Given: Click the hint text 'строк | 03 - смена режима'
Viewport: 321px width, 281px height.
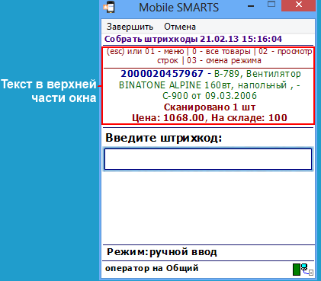Looking at the screenshot, I should pyautogui.click(x=209, y=61).
